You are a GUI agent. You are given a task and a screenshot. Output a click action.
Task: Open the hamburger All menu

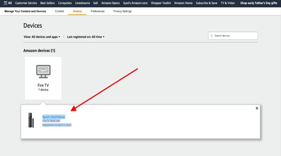8,3
